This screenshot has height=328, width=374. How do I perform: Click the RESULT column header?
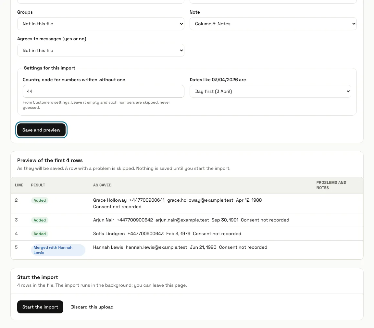tap(38, 185)
